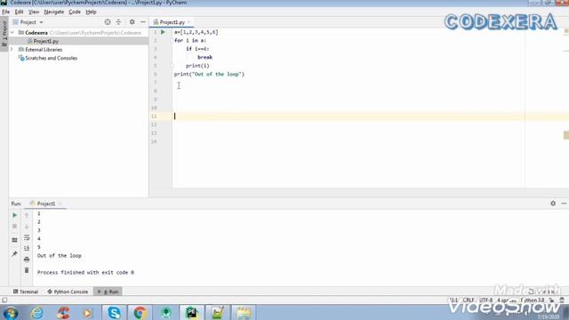This screenshot has width=569, height=320.
Task: Toggle scroll to end in Run console
Action: pos(27,248)
